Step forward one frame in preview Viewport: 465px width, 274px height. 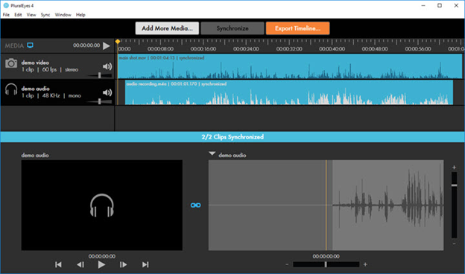[123, 264]
